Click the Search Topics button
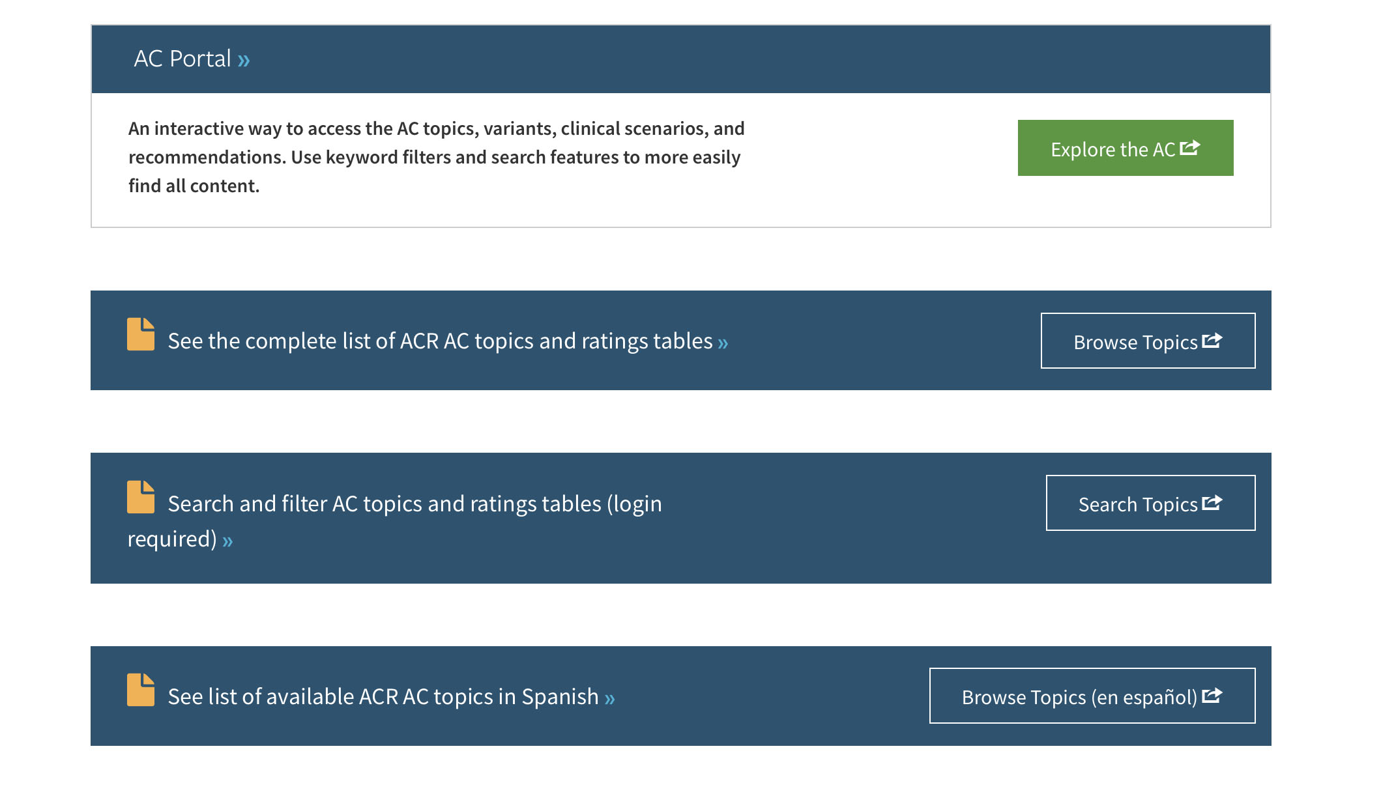Viewport: 1396px width, 796px height. pyautogui.click(x=1150, y=503)
